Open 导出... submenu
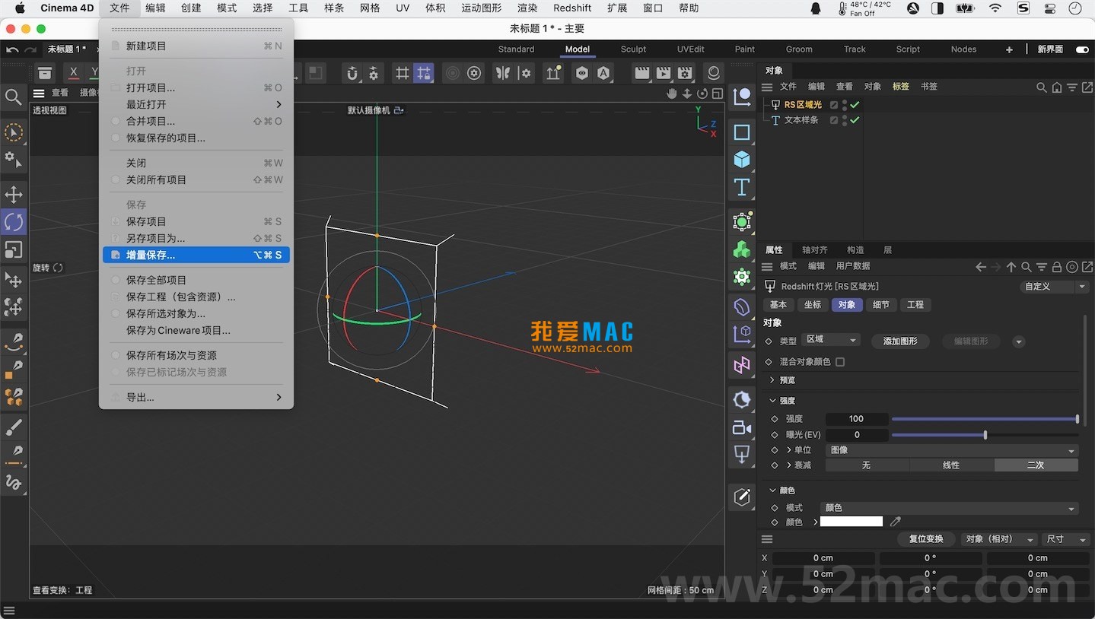The width and height of the screenshot is (1095, 619). point(196,397)
